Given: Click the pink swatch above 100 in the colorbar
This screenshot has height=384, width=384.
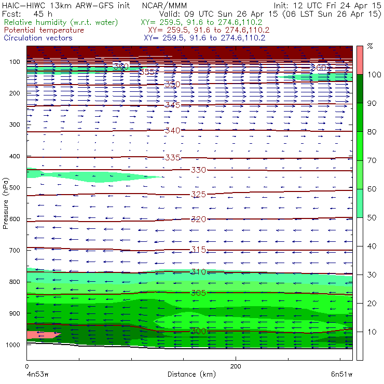Looking at the screenshot, I should pyautogui.click(x=360, y=60).
